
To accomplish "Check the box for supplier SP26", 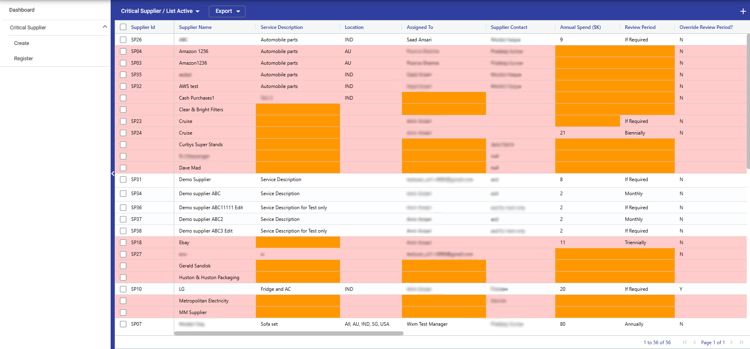I will [123, 40].
